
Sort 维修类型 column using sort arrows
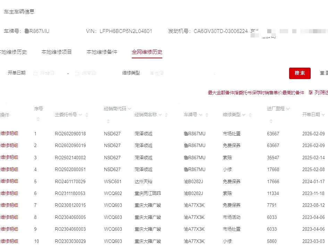pos(251,115)
